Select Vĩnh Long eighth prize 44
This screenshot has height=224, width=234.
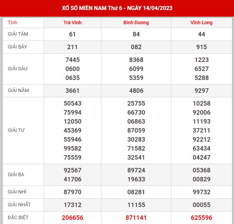[x=201, y=34]
